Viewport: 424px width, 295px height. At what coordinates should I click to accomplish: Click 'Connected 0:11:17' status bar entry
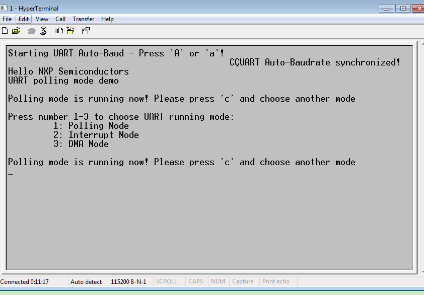tap(24, 282)
